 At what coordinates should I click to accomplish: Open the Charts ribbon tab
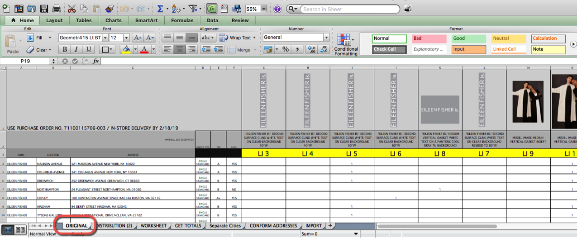[114, 20]
